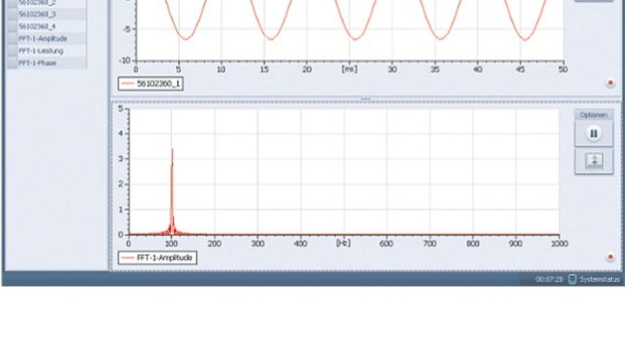The height and width of the screenshot is (351, 625).
Task: Click the 50 tick on ms axis
Action: (563, 69)
